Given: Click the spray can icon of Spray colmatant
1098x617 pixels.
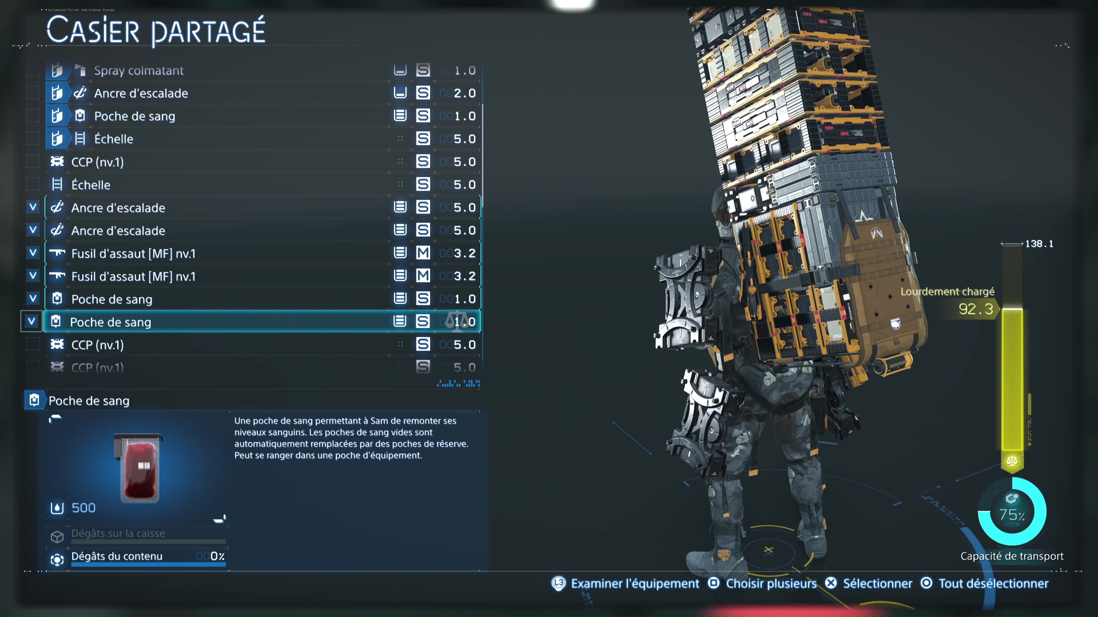Looking at the screenshot, I should pyautogui.click(x=80, y=70).
